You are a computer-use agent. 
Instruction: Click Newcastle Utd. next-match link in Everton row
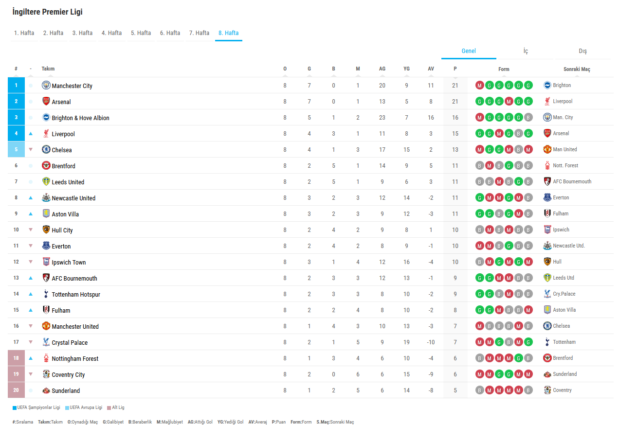[x=569, y=246]
